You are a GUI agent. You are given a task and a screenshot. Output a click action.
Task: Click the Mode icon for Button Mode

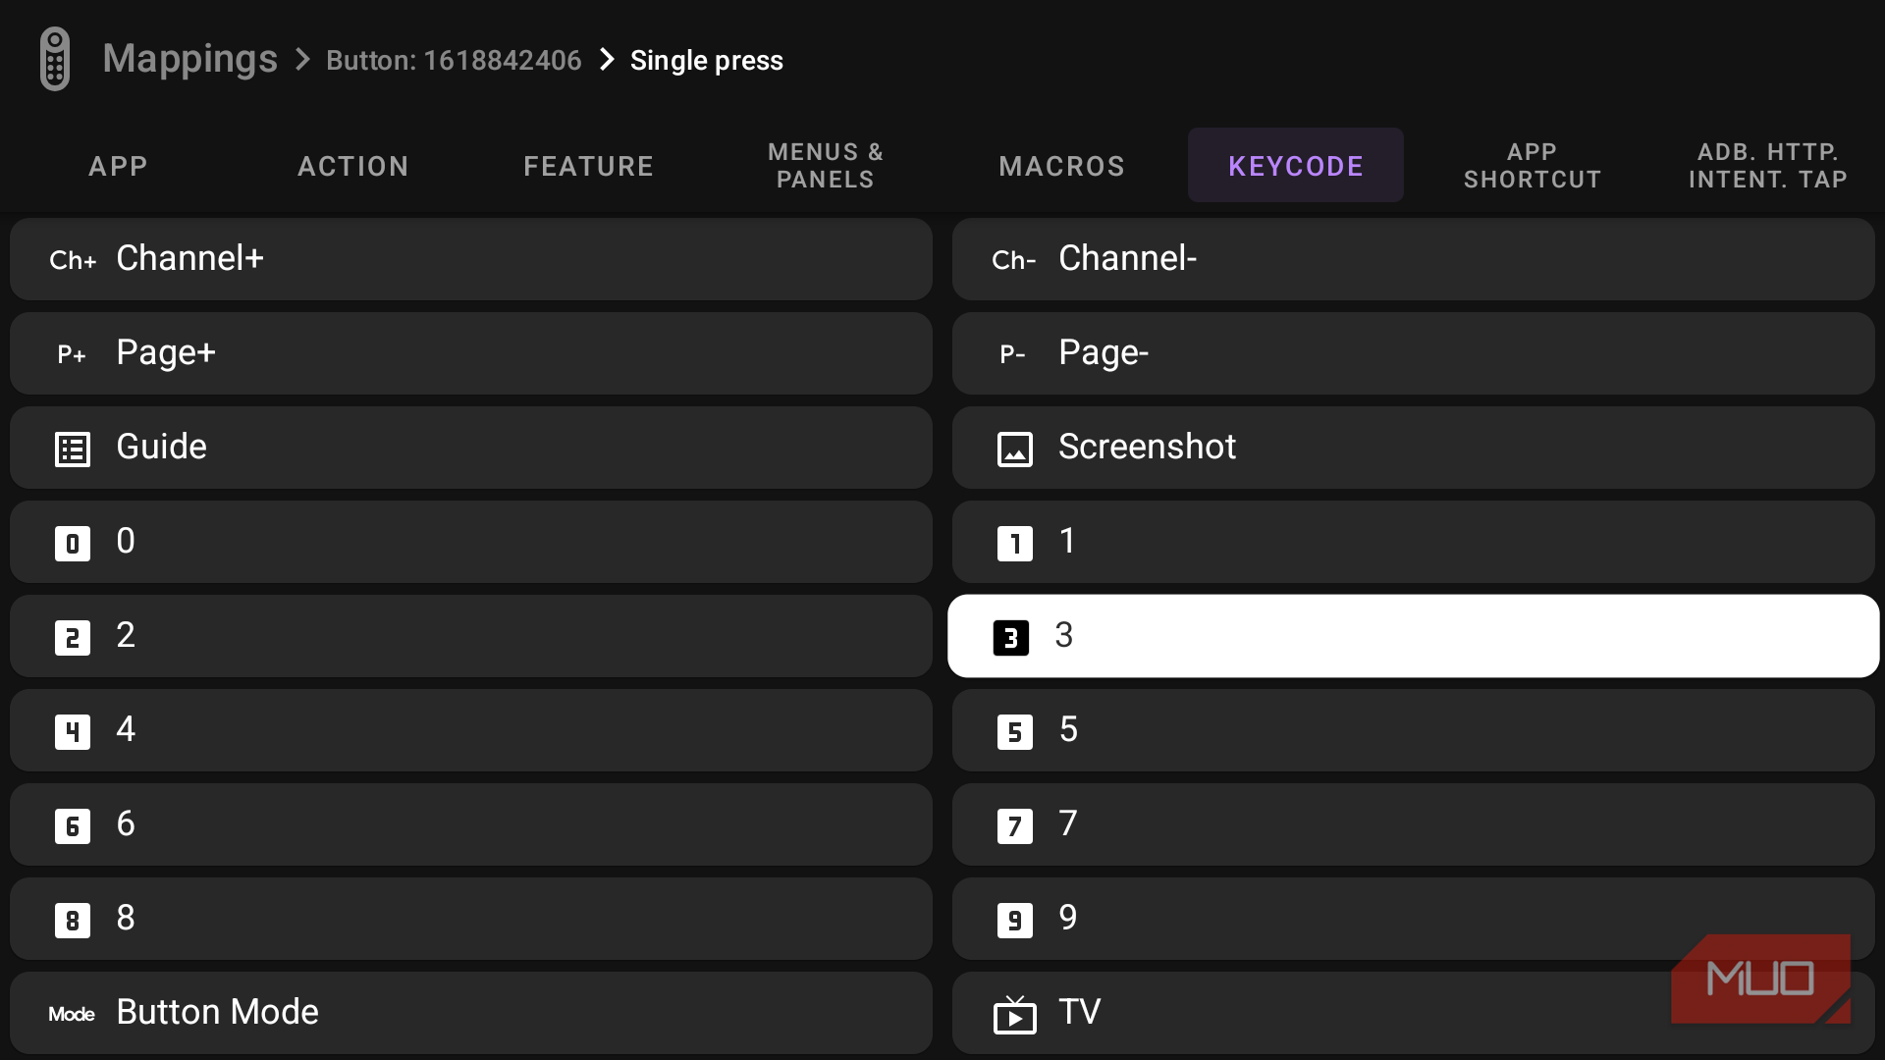tap(72, 1014)
